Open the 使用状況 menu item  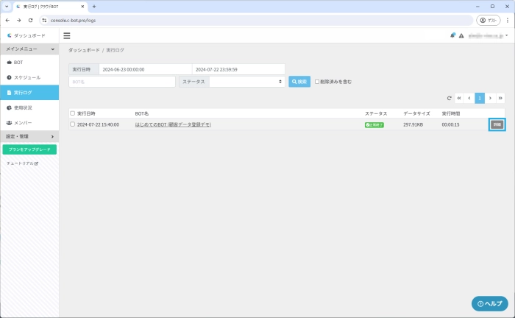click(23, 107)
